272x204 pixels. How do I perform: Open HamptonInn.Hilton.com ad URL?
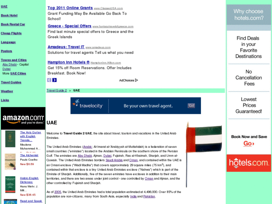106,63
